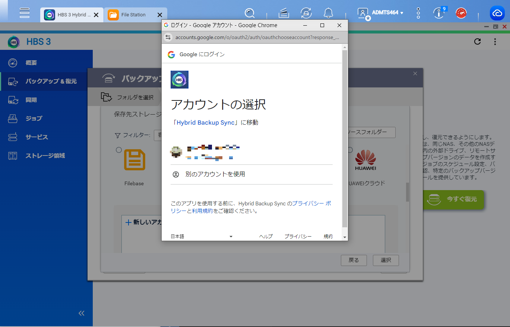Open the info icon with badge 9

tap(440, 13)
